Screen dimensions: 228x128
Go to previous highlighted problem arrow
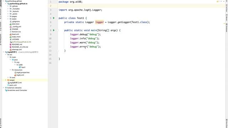[x=221, y=1]
